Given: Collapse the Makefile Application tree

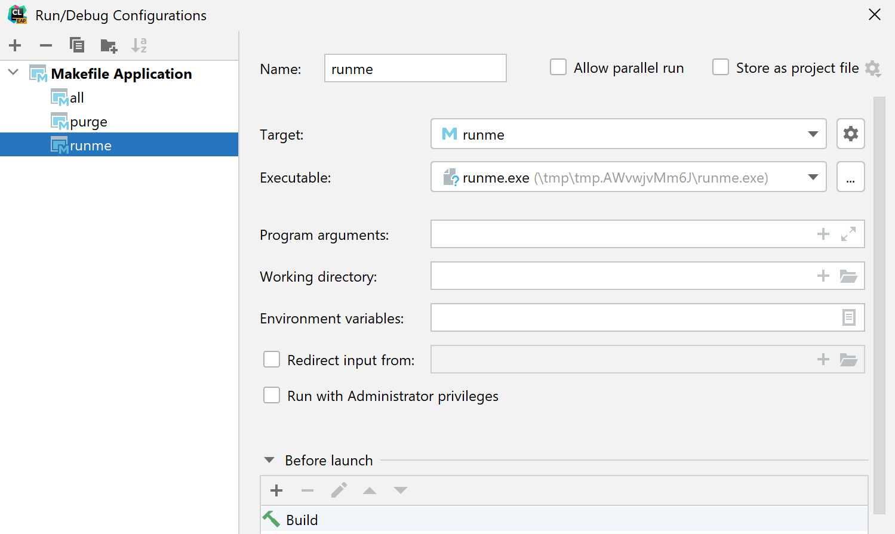Looking at the screenshot, I should pyautogui.click(x=13, y=73).
